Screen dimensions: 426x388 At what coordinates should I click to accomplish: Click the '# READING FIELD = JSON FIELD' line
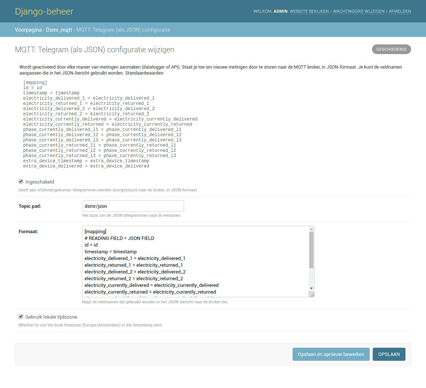pyautogui.click(x=119, y=238)
